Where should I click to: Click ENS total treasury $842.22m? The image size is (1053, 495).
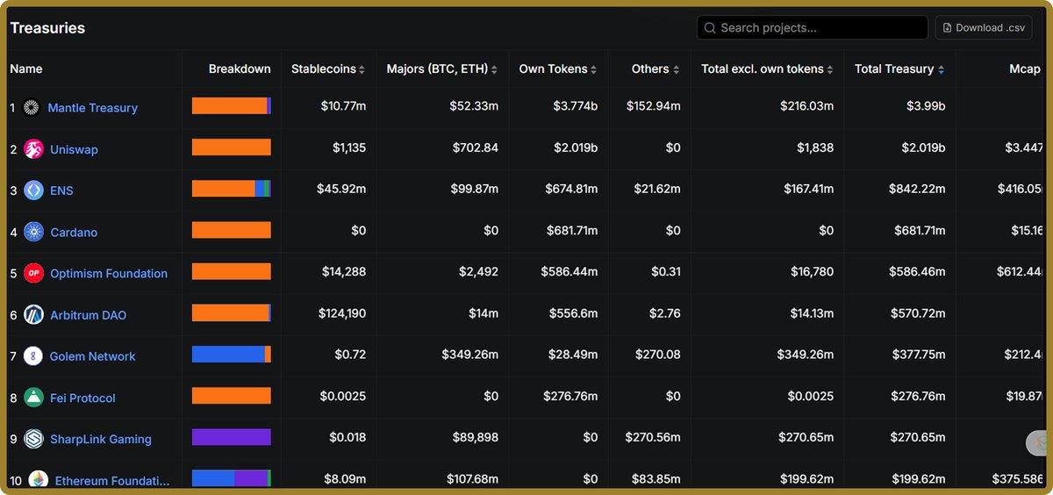click(919, 189)
